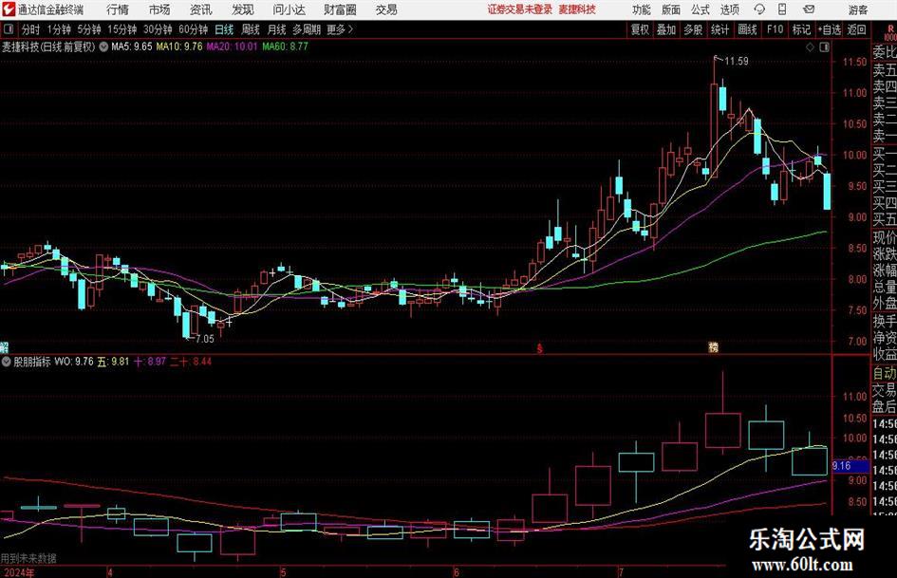The image size is (897, 578).
Task: Toggle the left panel icon beside 分时
Action: pos(9,29)
